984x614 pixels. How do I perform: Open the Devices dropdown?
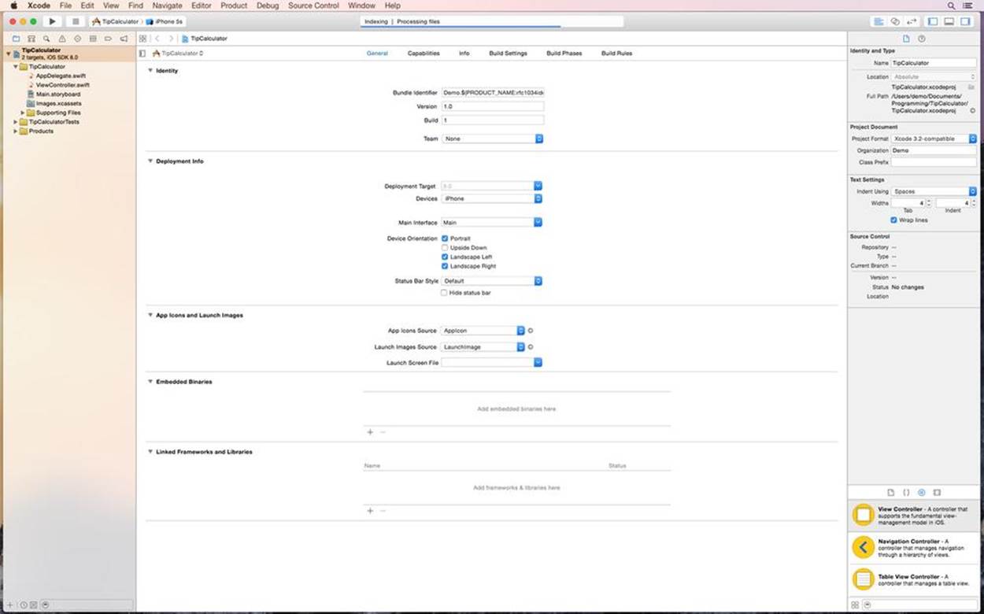click(492, 198)
